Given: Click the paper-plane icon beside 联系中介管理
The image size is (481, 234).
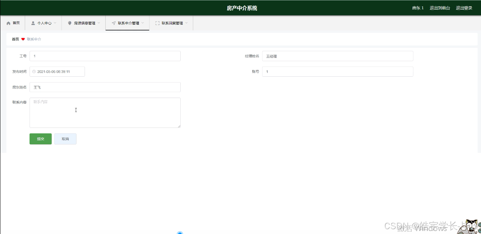Looking at the screenshot, I should pos(113,23).
